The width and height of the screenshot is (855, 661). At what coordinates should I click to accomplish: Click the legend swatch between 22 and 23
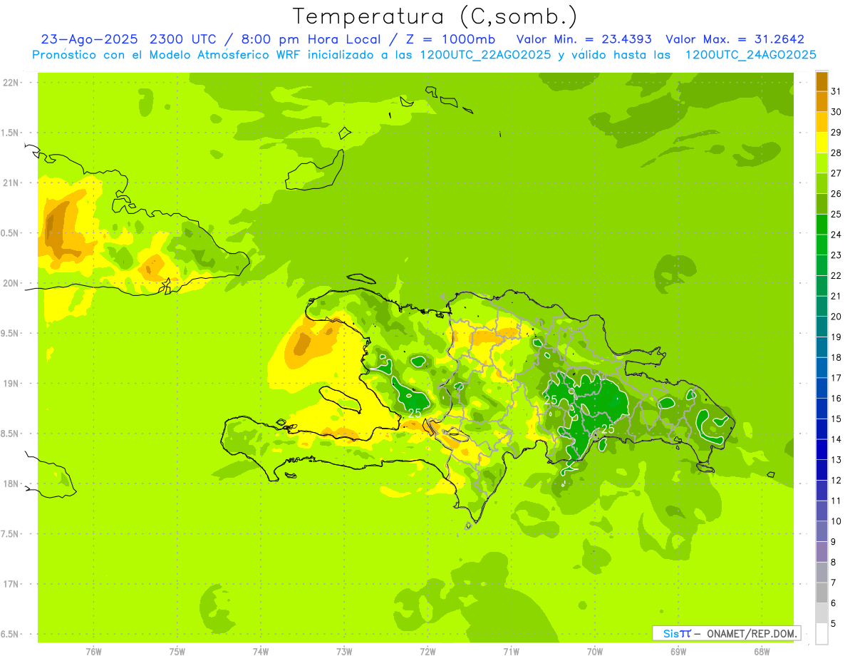click(x=822, y=265)
